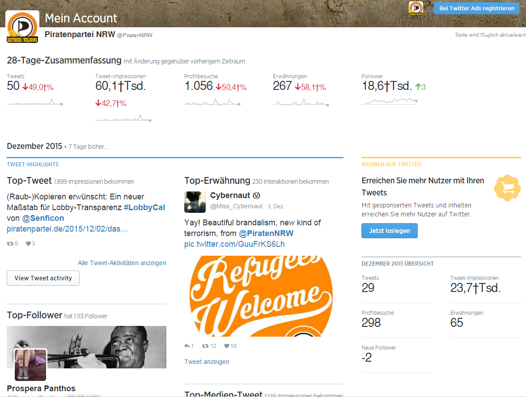Click the Profilbesuche sparkline chart
The height and width of the screenshot is (397, 526).
[212, 102]
